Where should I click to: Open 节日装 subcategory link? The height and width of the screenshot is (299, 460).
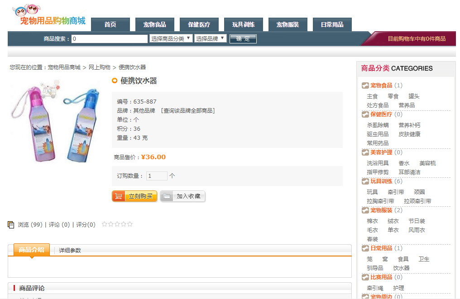[x=417, y=221]
